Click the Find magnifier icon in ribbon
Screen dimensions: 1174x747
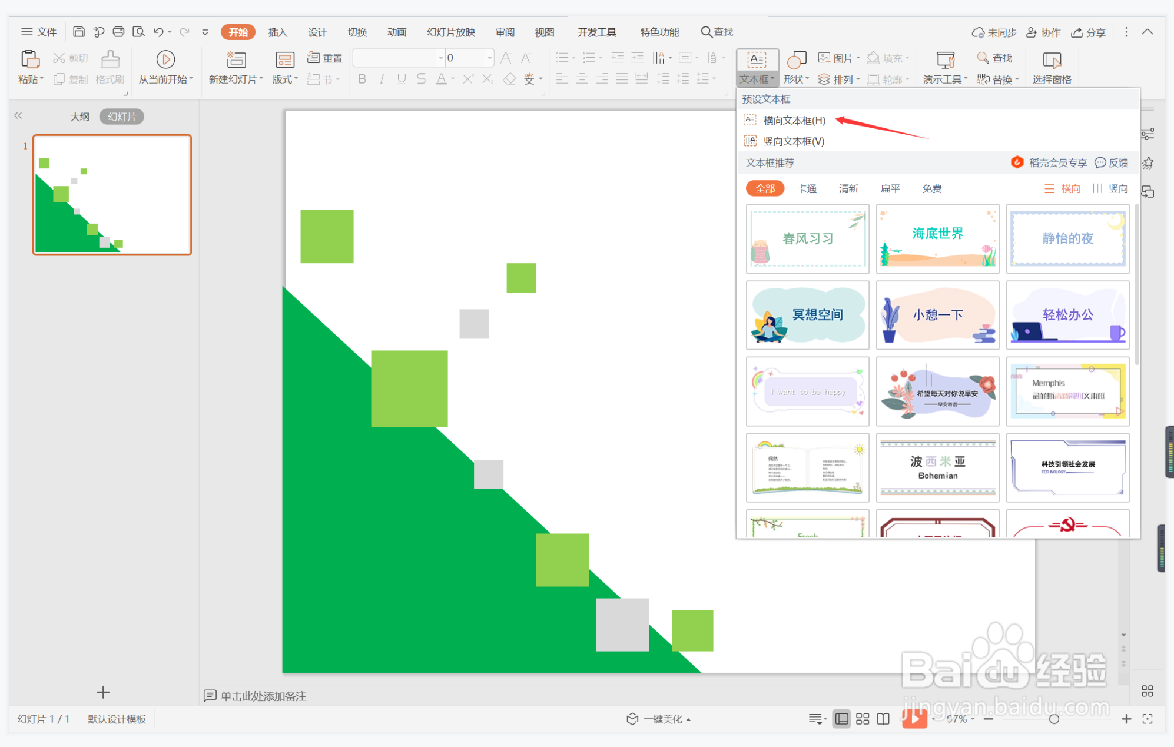point(983,58)
